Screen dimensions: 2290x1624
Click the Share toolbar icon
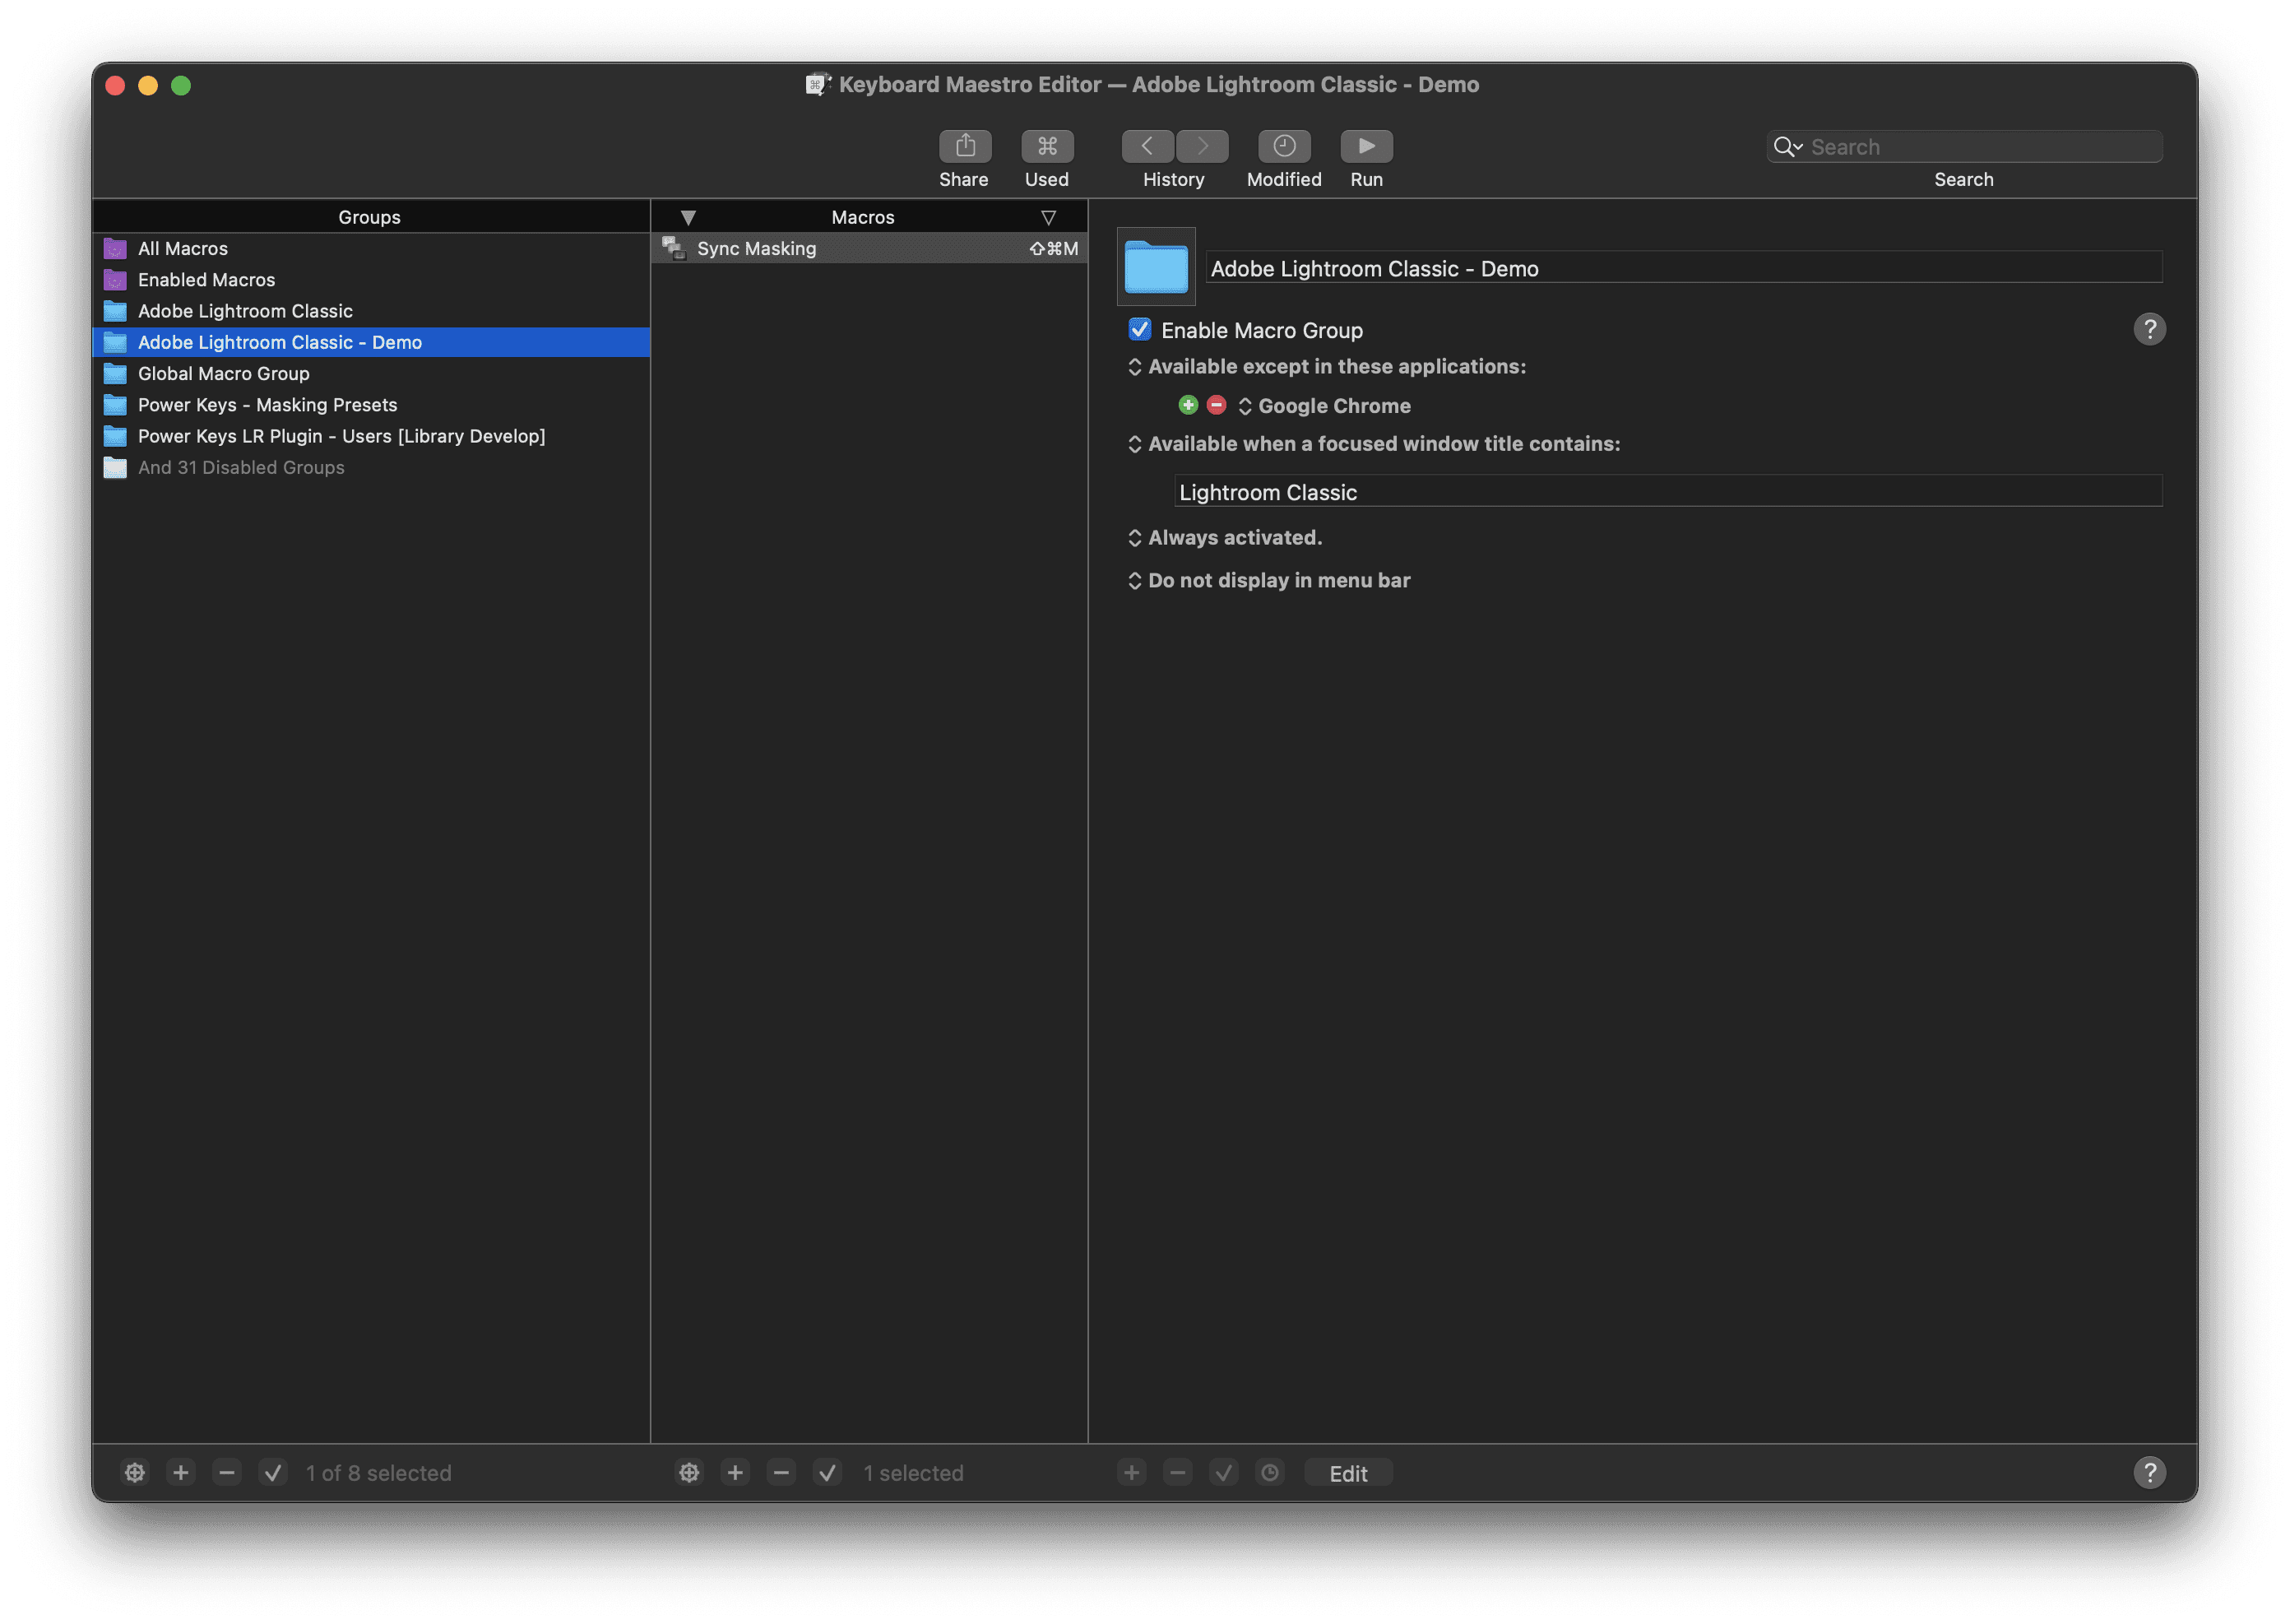963,146
